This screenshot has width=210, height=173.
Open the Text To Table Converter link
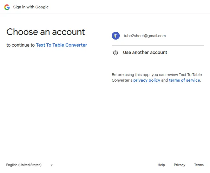(x=61, y=45)
